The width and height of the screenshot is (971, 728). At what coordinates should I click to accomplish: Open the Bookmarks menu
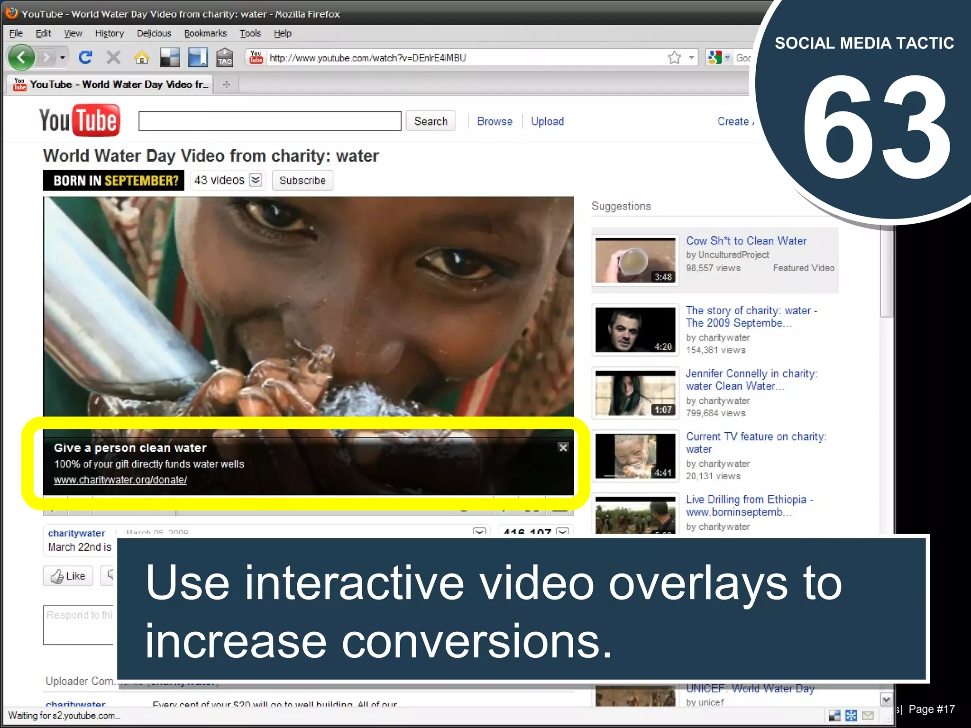tap(205, 33)
